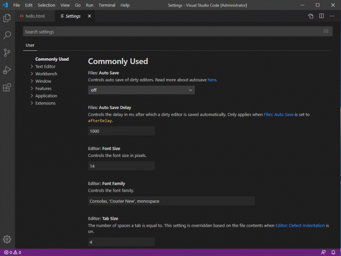Image resolution: width=341 pixels, height=256 pixels.
Task: Maximize the Visual Studio Code window
Action: pos(318,5)
